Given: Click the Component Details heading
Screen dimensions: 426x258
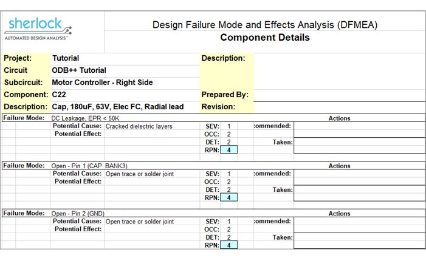Looking at the screenshot, I should coord(265,38).
